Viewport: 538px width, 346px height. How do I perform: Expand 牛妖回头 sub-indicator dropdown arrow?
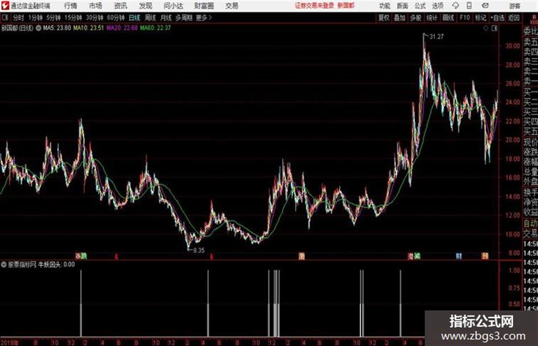4,264
